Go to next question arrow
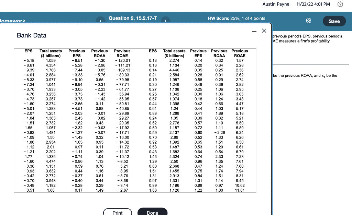 click(x=165, y=21)
